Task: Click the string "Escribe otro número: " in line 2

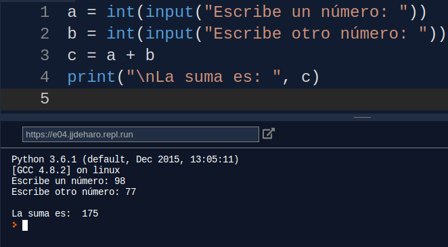Action: pyautogui.click(x=316, y=34)
